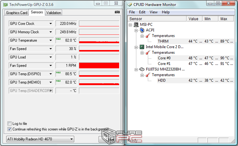Screen dimensions: 238x146
Task: Click the ACPI chip icon
Action: point(142,30)
